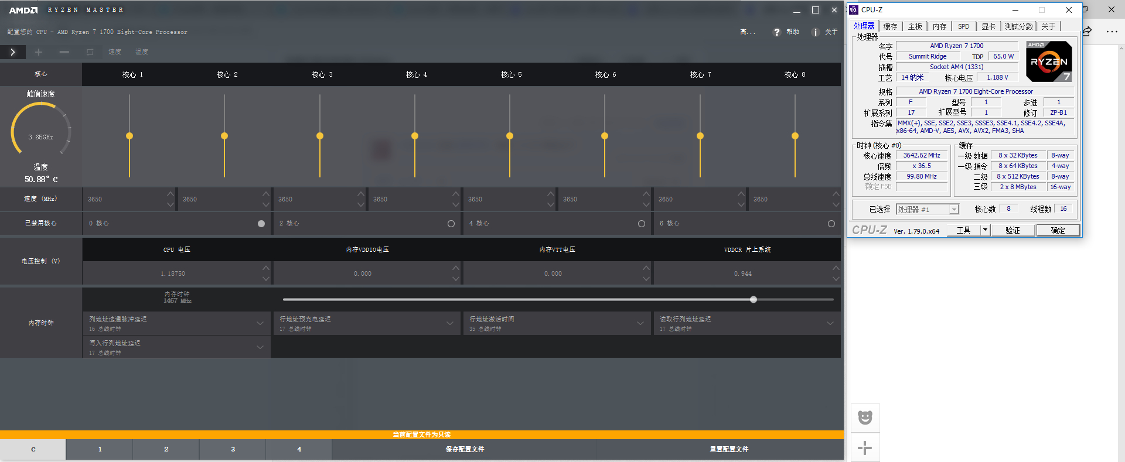Decrease VDDCR SOC 0.944 with down arrow
Viewport: 1125px width, 462px height.
[836, 279]
